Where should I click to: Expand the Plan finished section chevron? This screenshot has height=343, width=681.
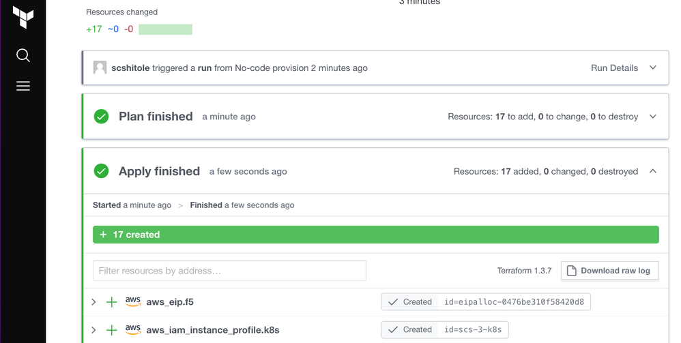click(x=653, y=117)
